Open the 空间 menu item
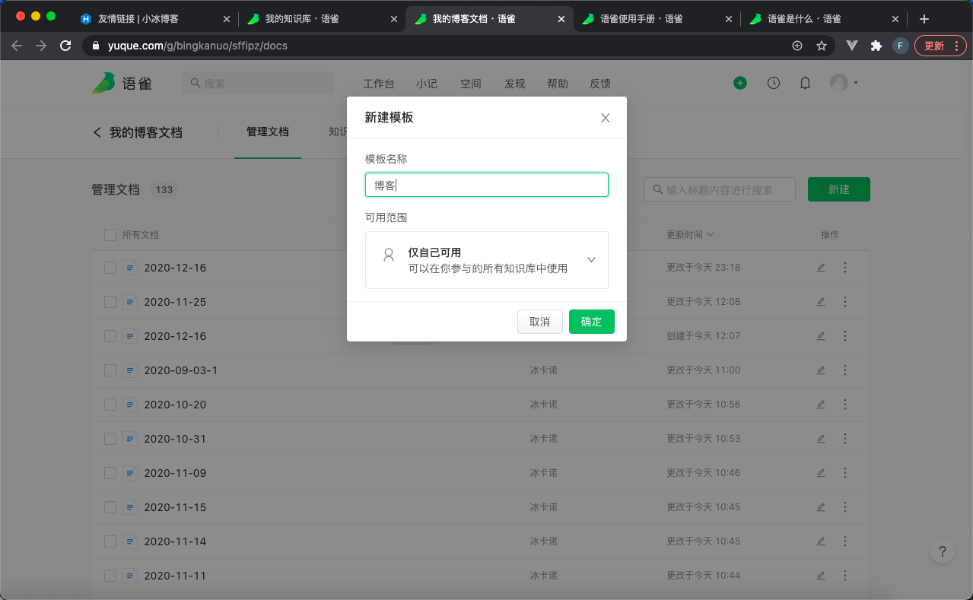973x600 pixels. pos(471,84)
